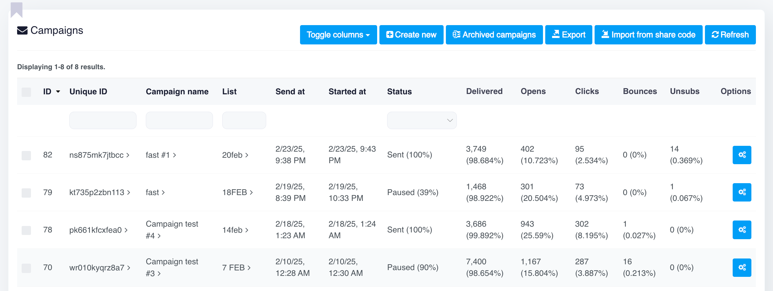Open options gear for campaign 79

pyautogui.click(x=742, y=192)
